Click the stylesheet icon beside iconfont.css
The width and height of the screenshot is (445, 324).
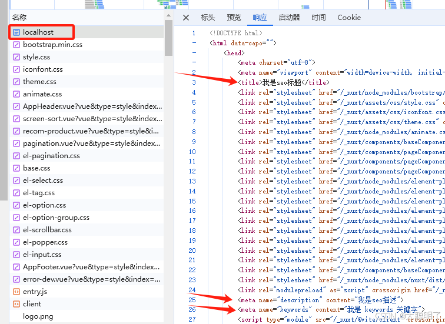(16, 69)
